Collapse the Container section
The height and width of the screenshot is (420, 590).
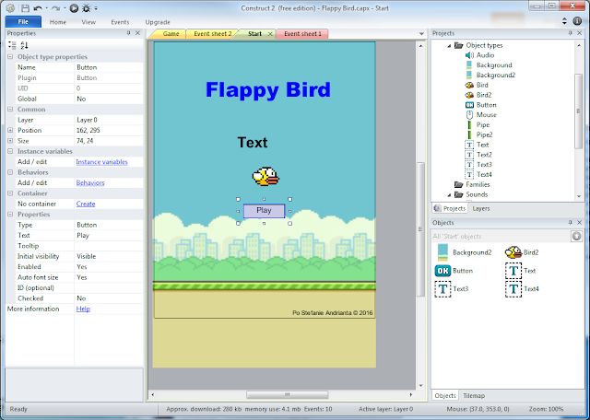pyautogui.click(x=10, y=193)
